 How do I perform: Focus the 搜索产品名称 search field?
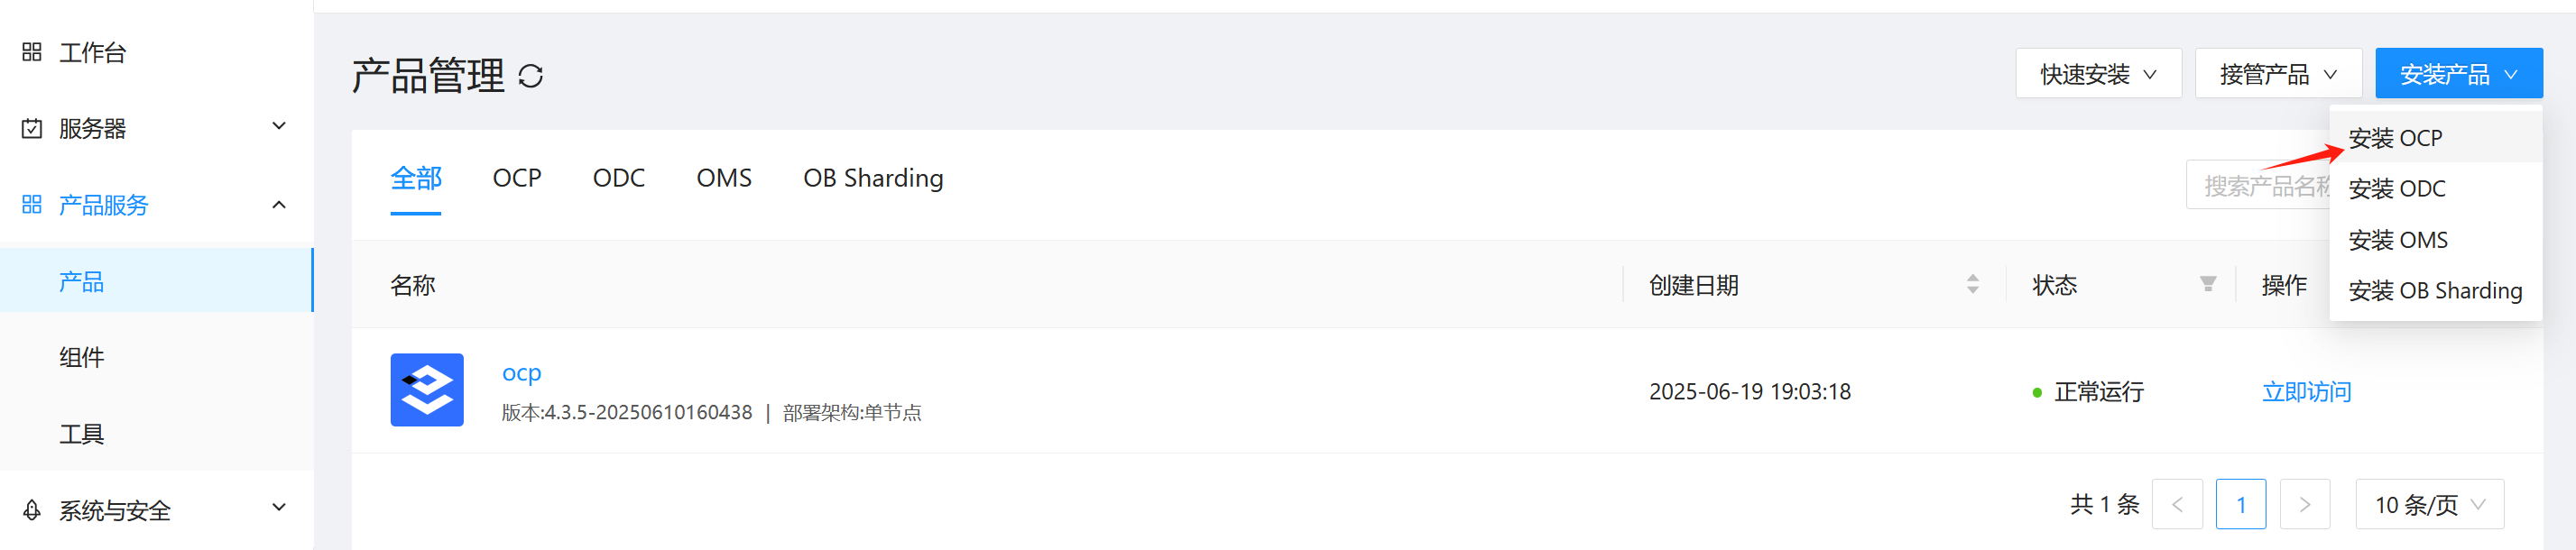pos(2256,186)
